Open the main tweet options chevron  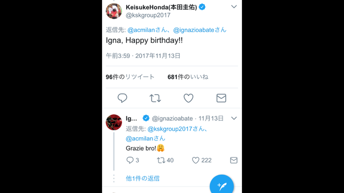point(234,7)
